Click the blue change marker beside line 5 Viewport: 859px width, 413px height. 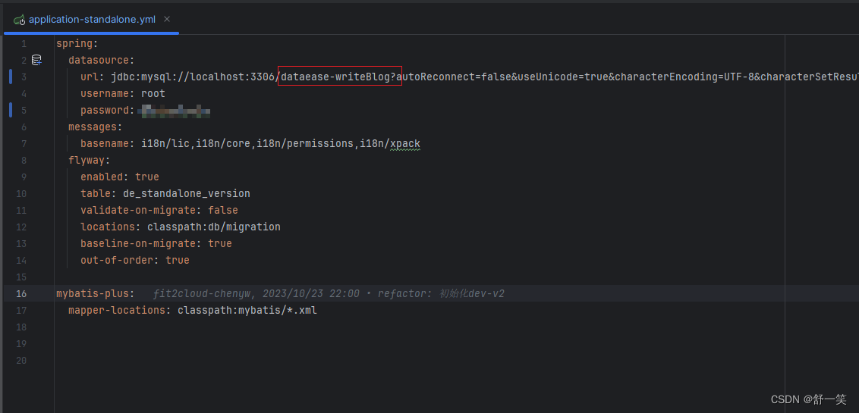tap(11, 110)
